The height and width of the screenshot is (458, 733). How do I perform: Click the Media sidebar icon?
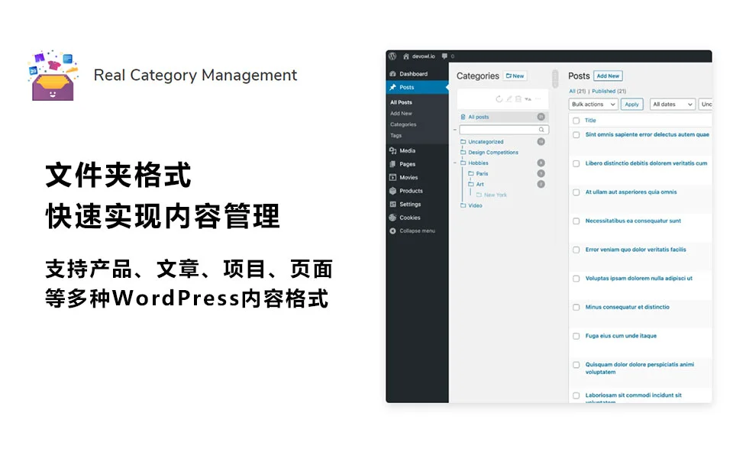coord(392,150)
